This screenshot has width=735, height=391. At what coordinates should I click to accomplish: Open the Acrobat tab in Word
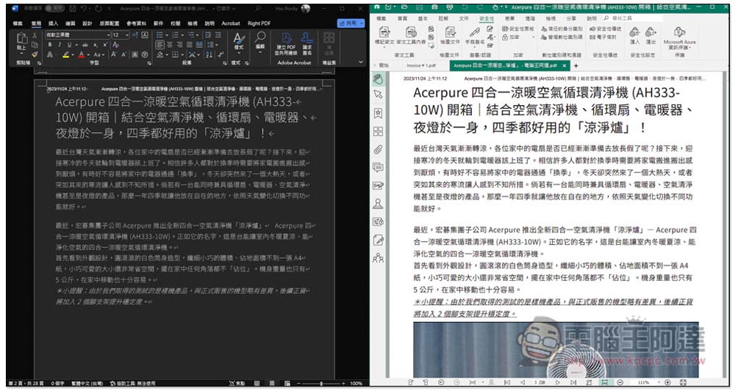click(x=231, y=23)
